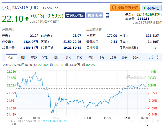Click the dotted range bar below the chart
The image size is (164, 126).
coord(140,121)
